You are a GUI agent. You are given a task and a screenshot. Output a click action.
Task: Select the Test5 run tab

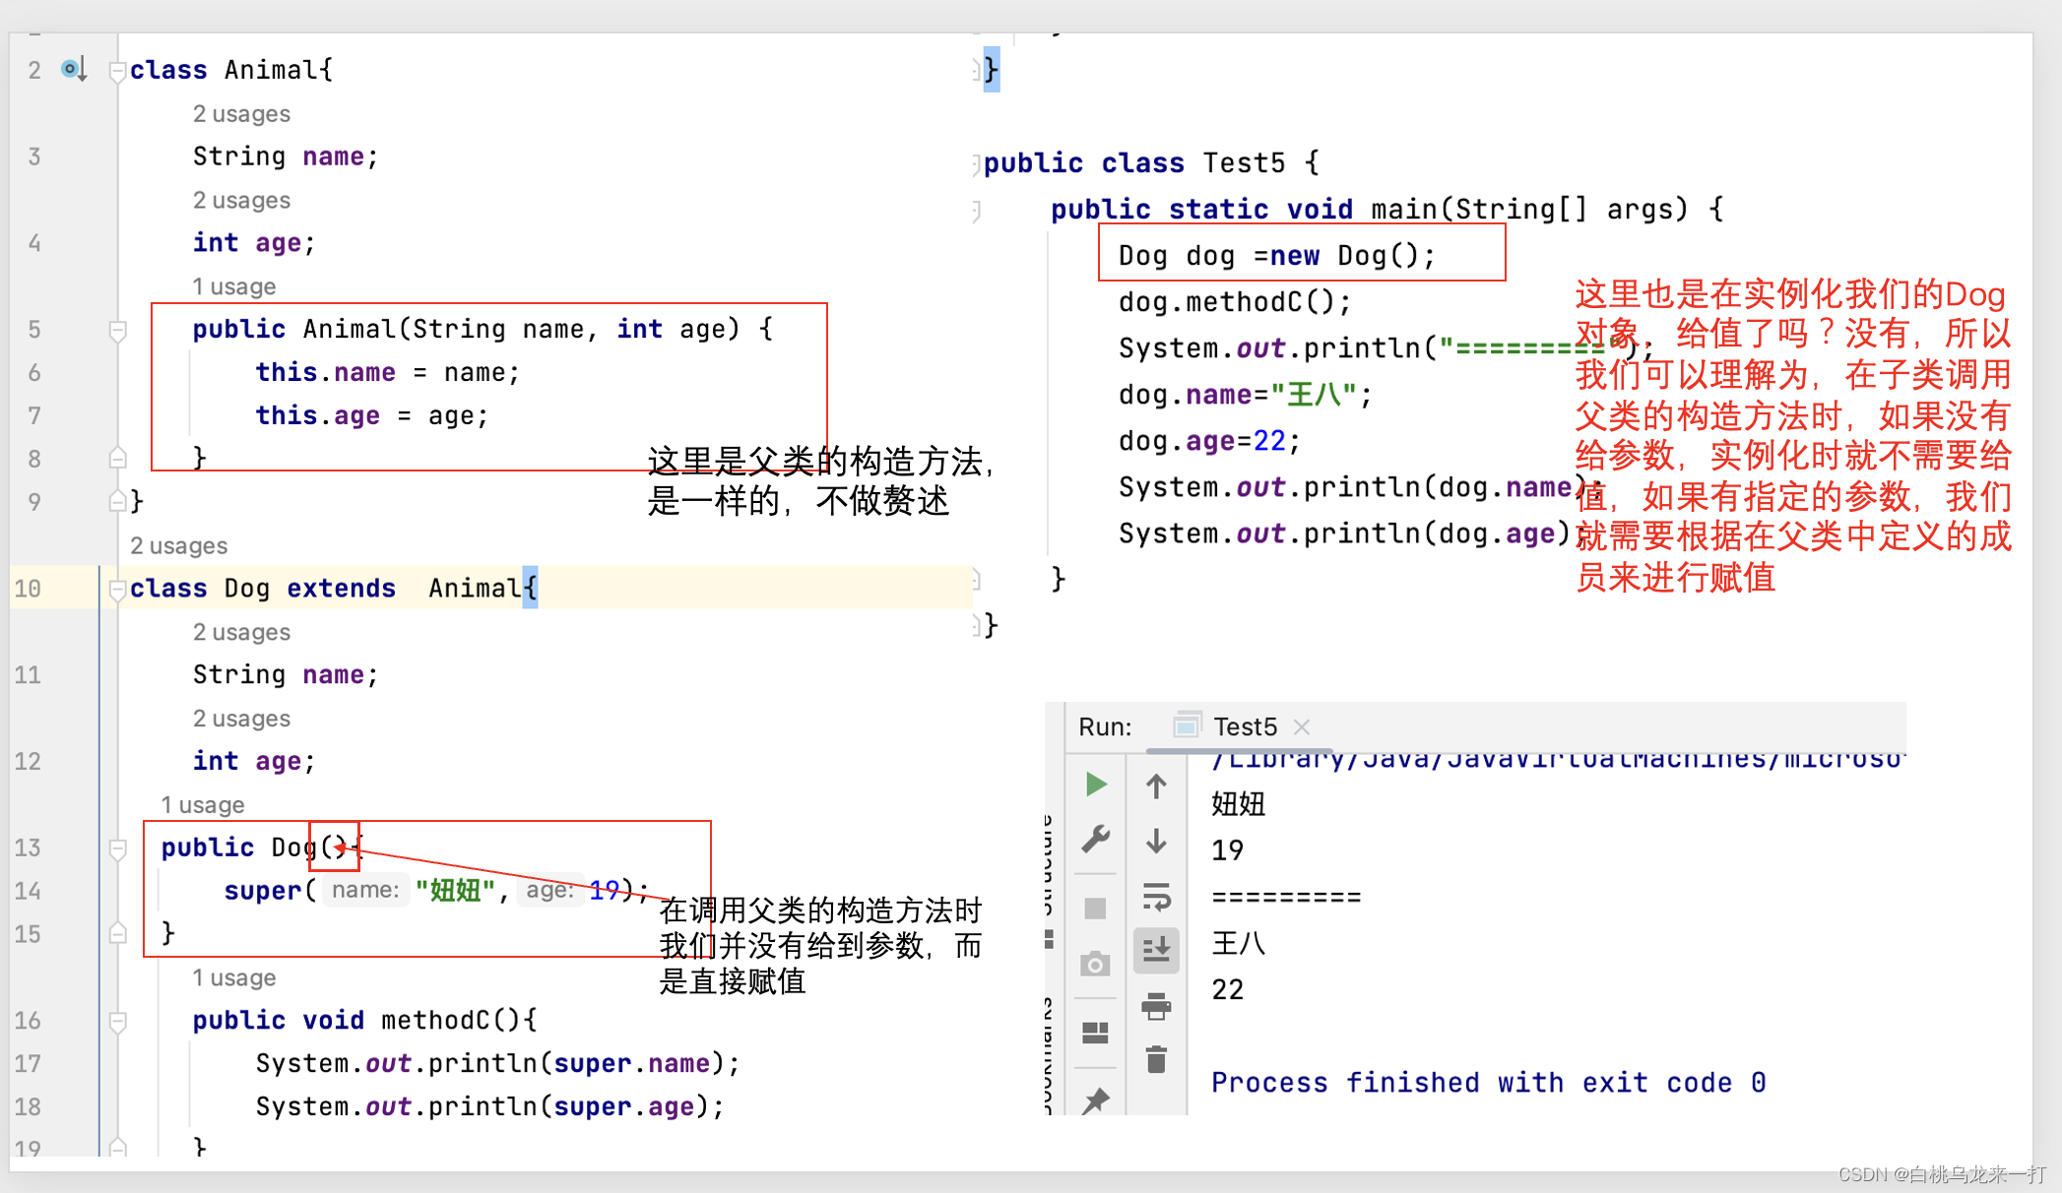[x=1245, y=726]
